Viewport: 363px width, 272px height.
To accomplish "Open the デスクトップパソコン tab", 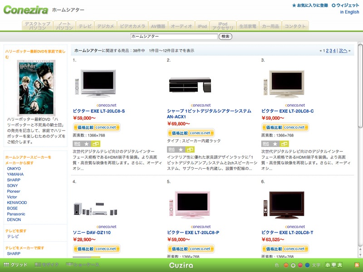I will (38, 26).
